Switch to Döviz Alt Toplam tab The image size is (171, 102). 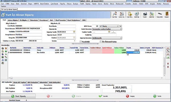(20, 82)
